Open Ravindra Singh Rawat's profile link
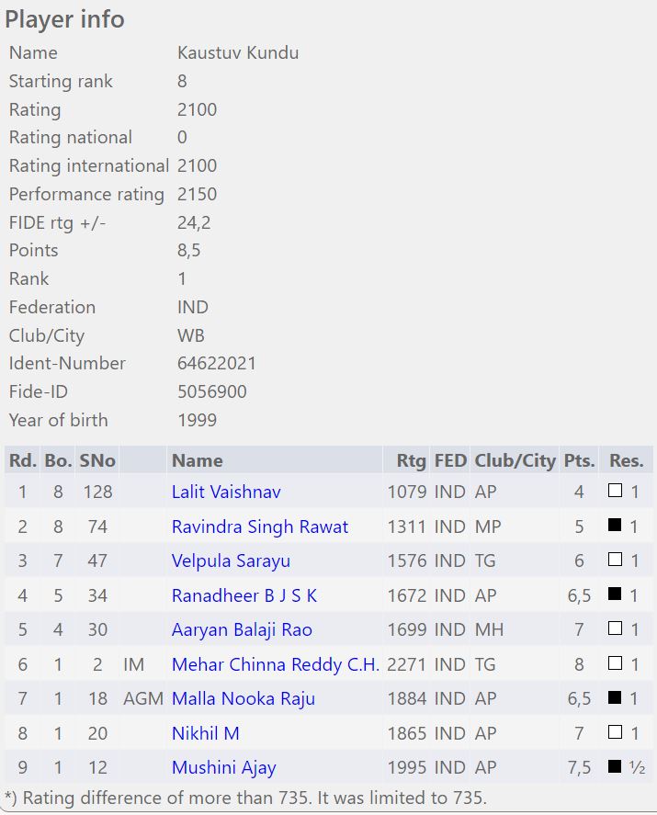The height and width of the screenshot is (815, 657). click(x=260, y=526)
